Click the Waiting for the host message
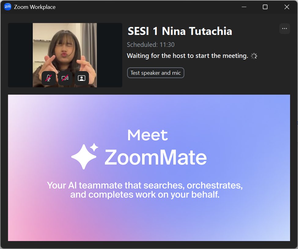 pos(187,56)
